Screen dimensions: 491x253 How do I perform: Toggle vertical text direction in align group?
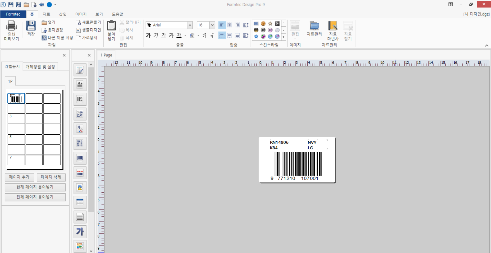pos(246,25)
